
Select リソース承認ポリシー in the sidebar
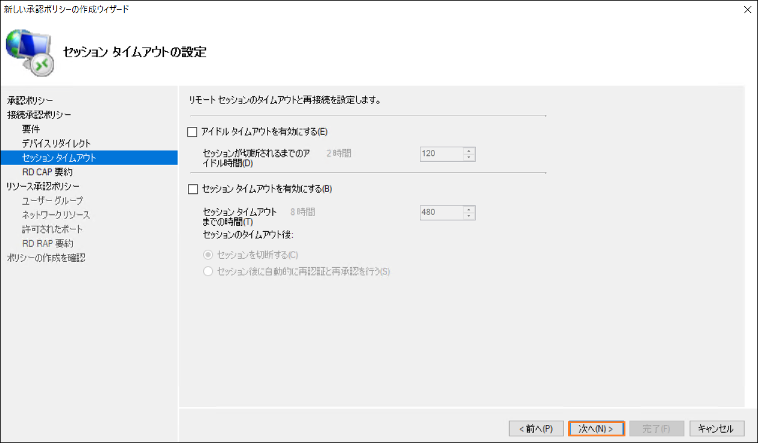coord(43,186)
